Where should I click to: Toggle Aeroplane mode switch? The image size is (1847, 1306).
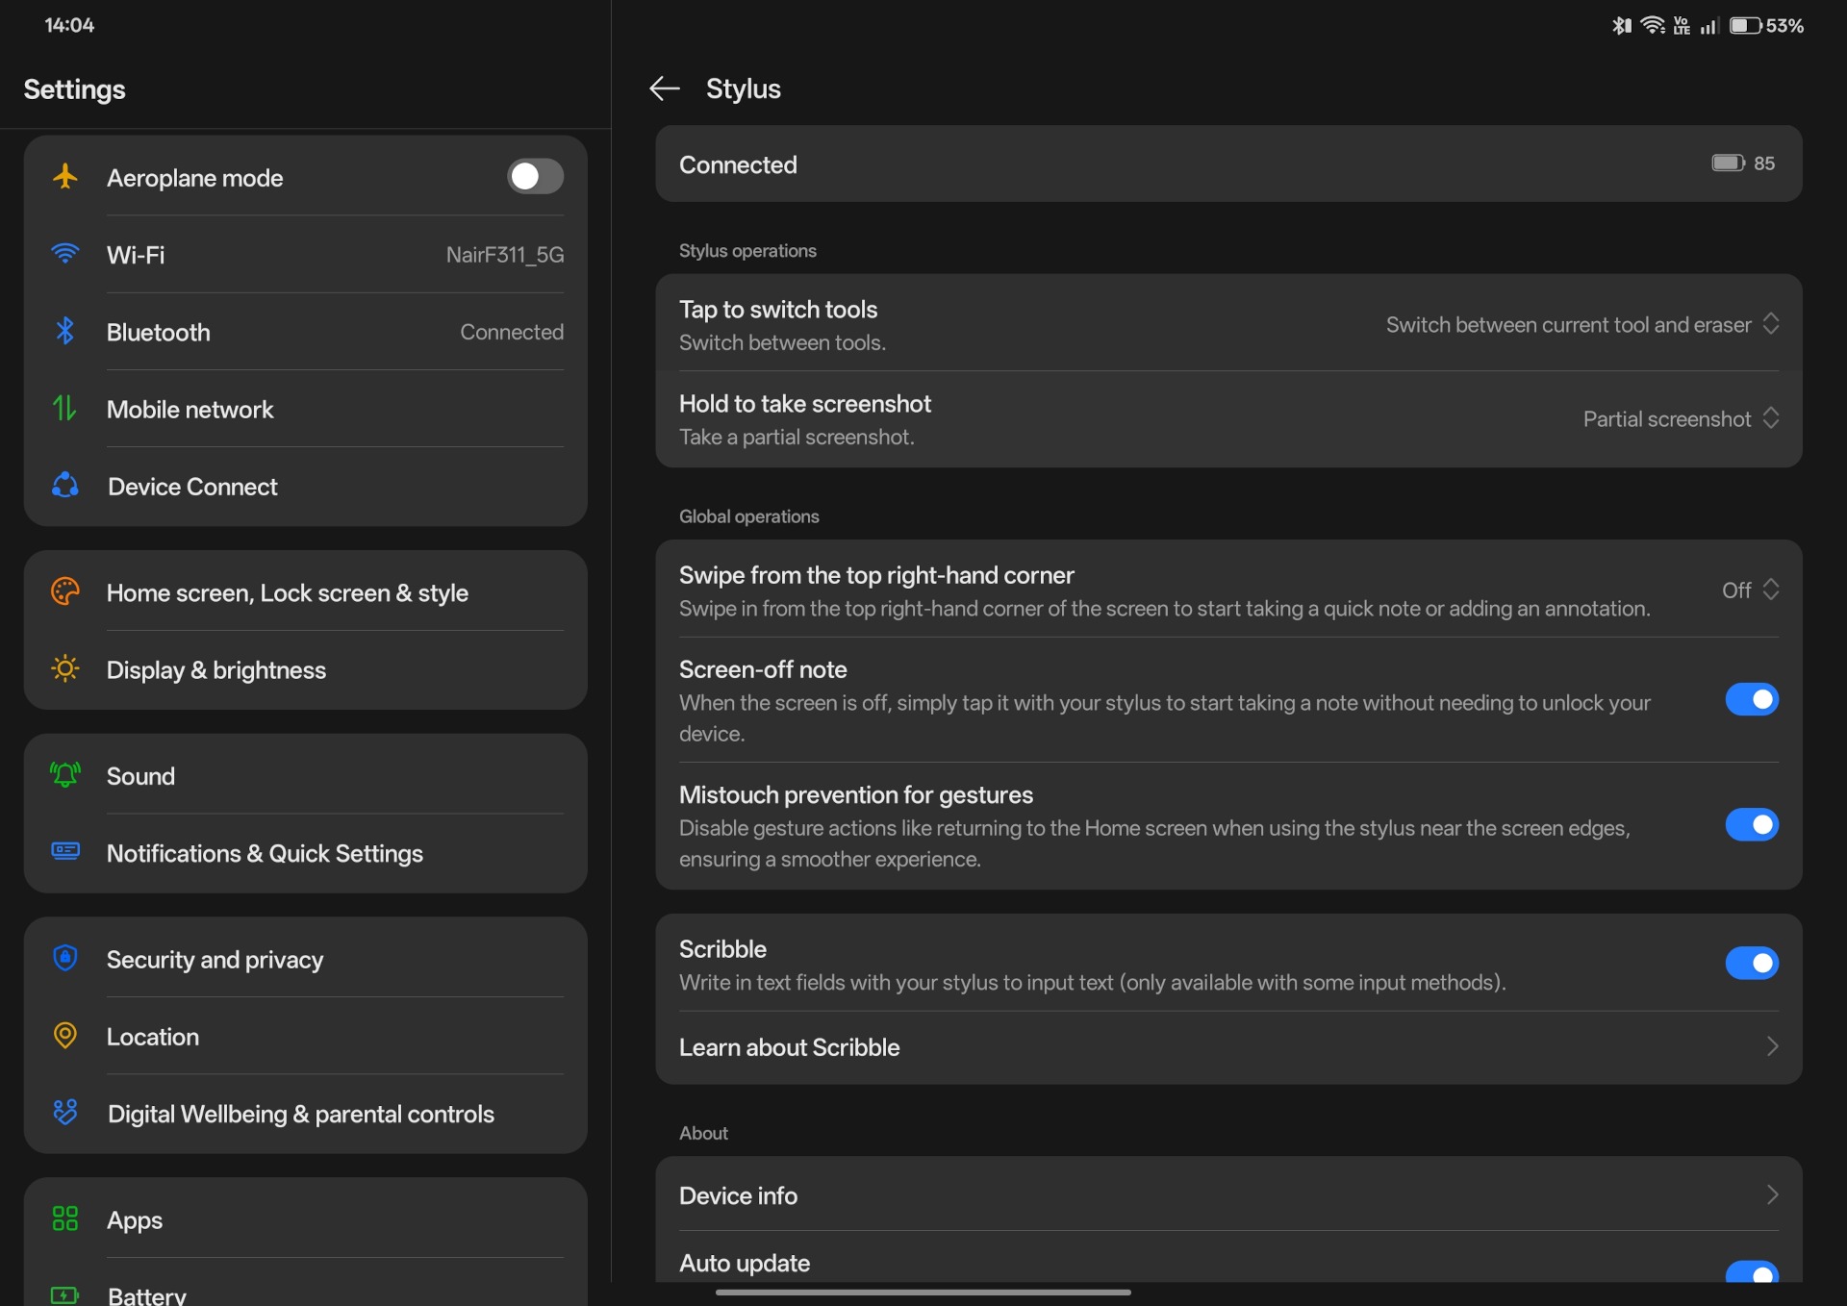point(535,177)
